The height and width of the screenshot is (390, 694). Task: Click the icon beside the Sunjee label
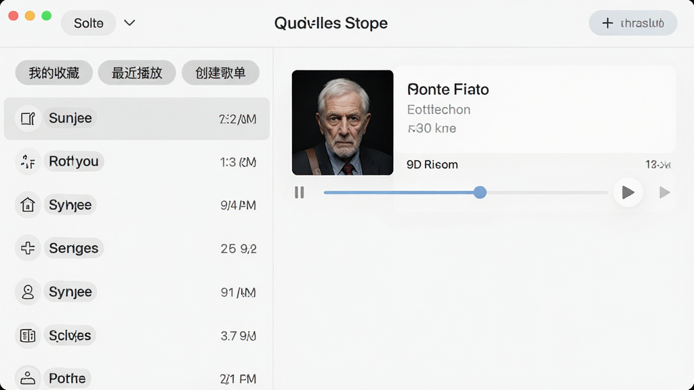pos(28,118)
